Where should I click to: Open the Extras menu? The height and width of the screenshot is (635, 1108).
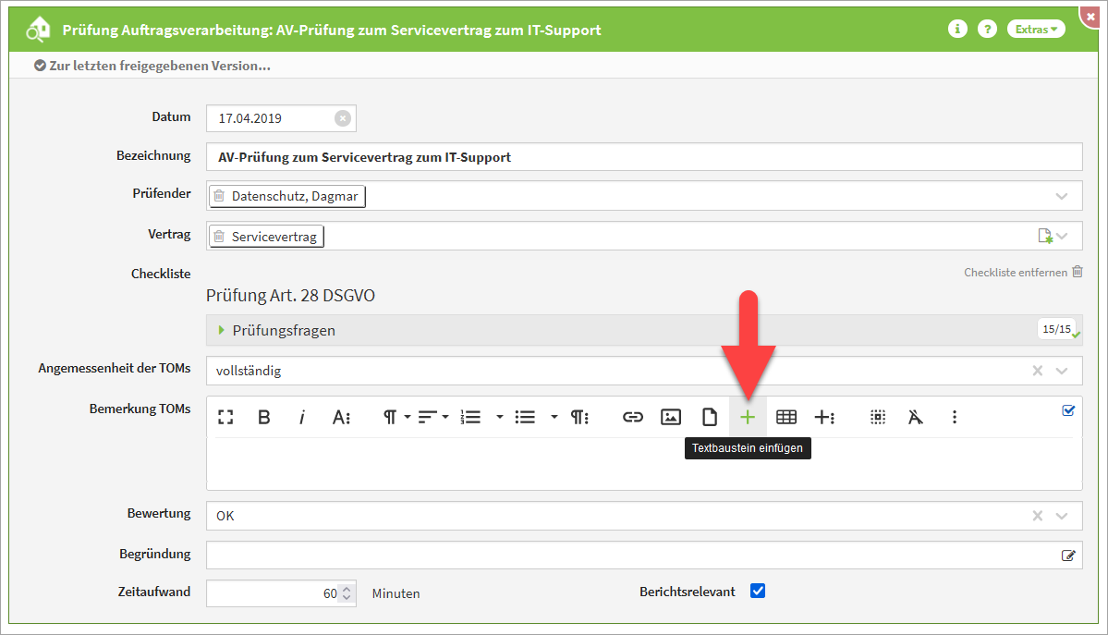(1036, 30)
